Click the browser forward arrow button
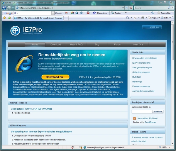Screen dimensions: 176x151 [x=9, y=8]
